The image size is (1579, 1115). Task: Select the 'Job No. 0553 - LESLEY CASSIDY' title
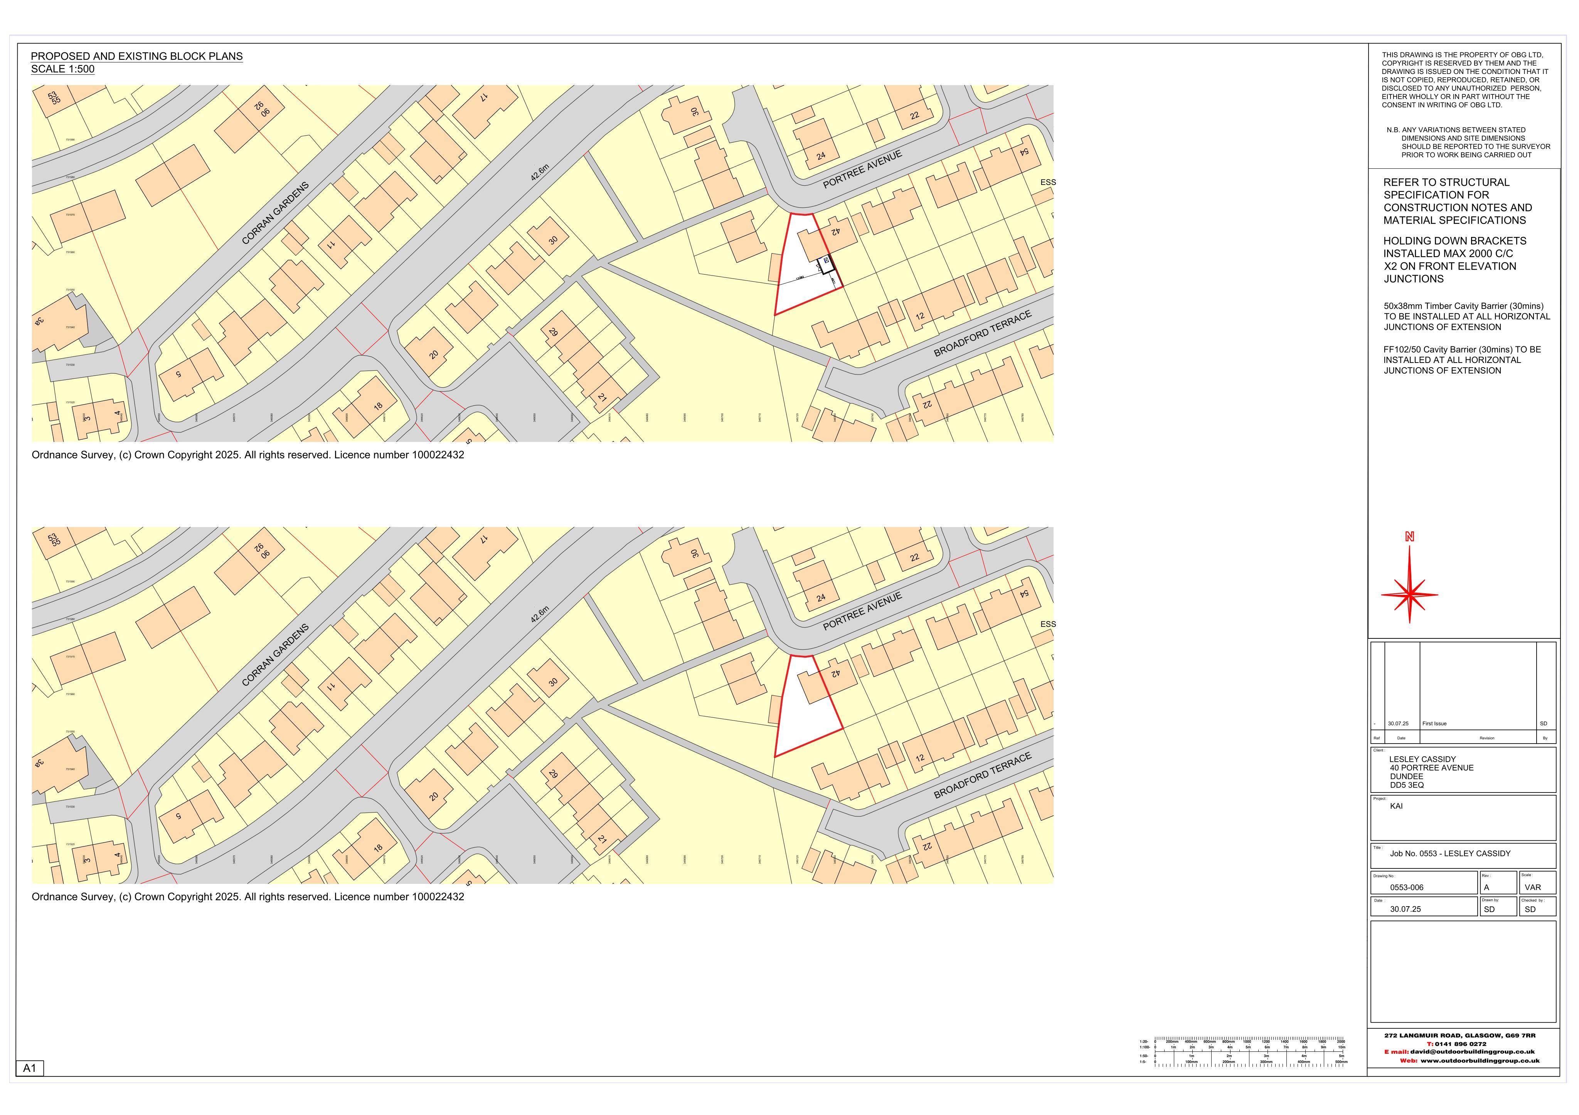click(x=1450, y=854)
